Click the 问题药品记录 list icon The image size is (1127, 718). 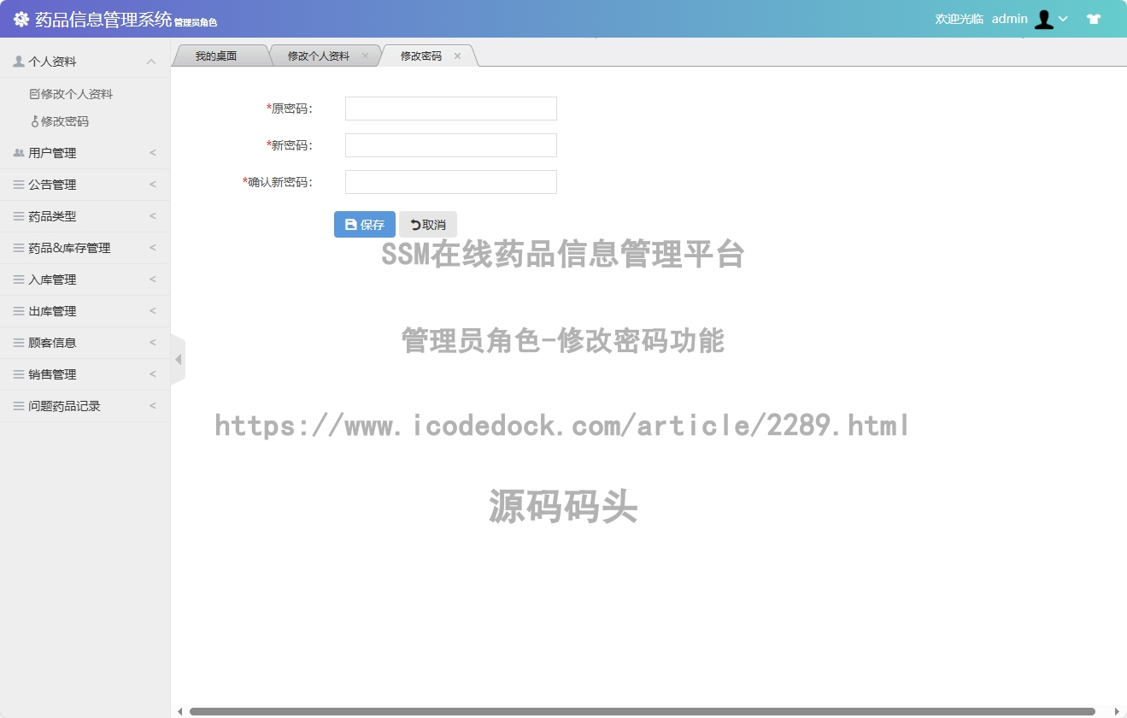tap(19, 406)
